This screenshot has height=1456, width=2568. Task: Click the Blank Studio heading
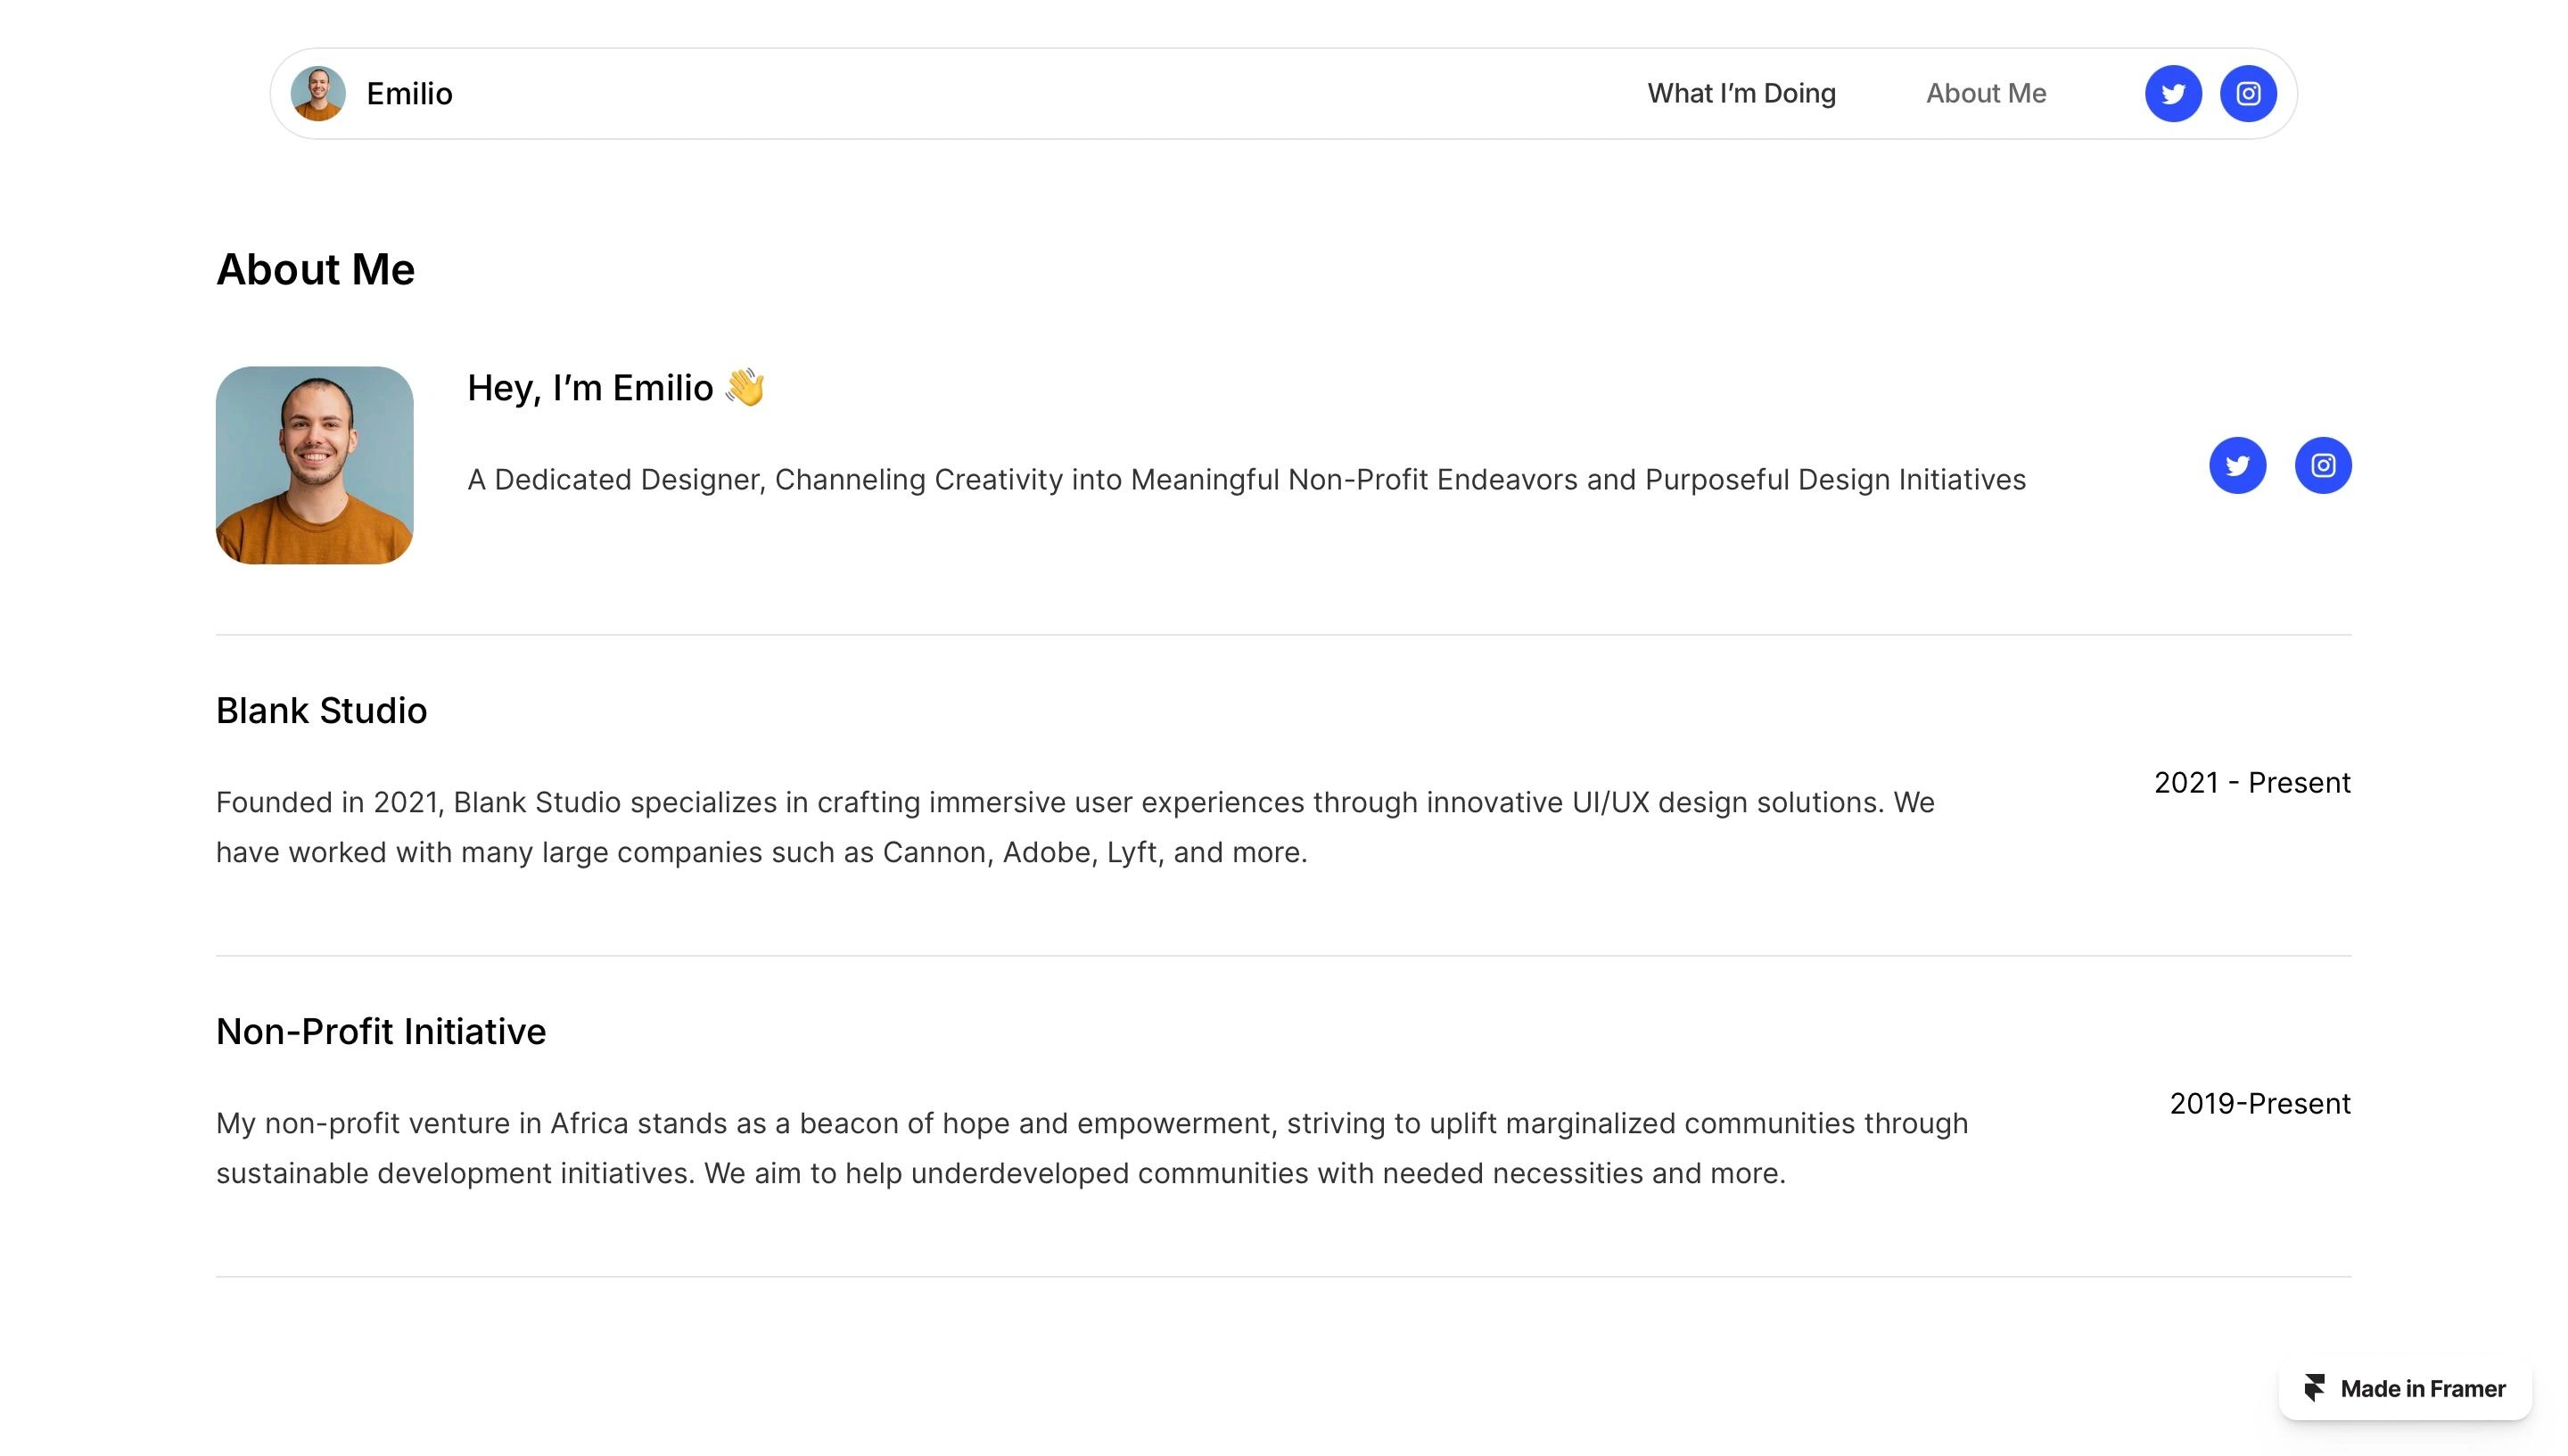(x=321, y=710)
